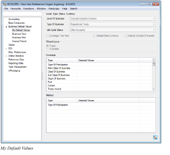Select the Cedant coverage row
This screenshot has height=155, width=170.
(99, 85)
